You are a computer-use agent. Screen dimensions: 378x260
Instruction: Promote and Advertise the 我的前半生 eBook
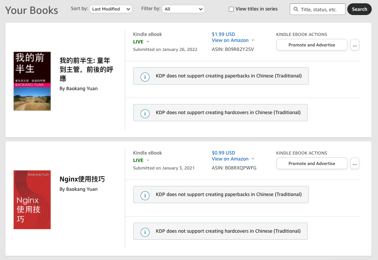click(x=311, y=45)
